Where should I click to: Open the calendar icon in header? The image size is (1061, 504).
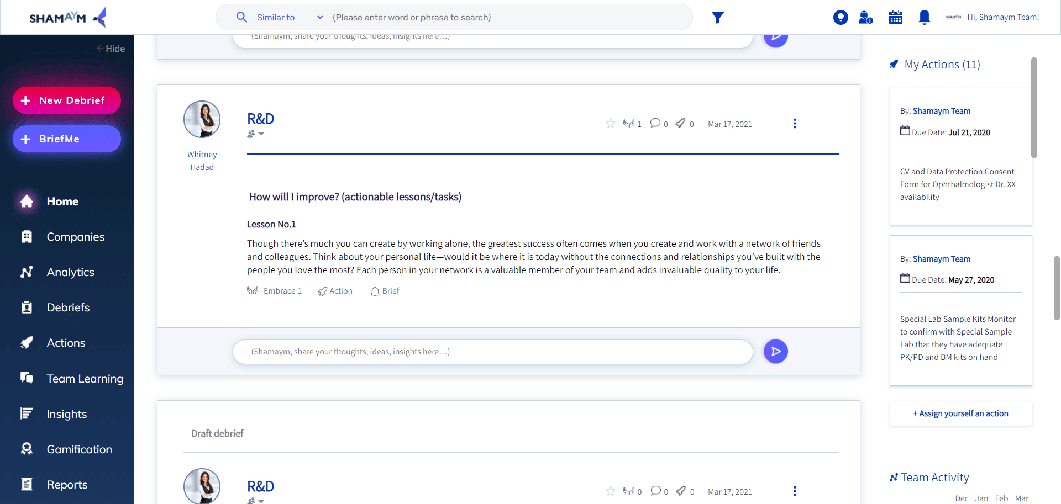point(895,18)
